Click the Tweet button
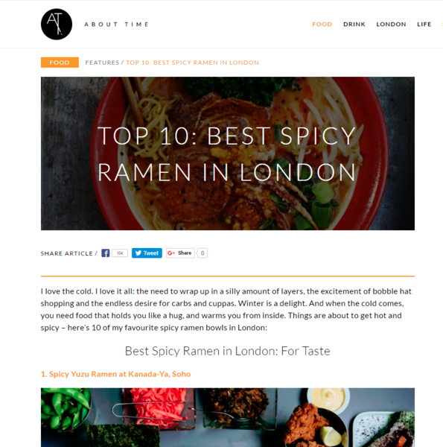The height and width of the screenshot is (447, 443). point(147,253)
